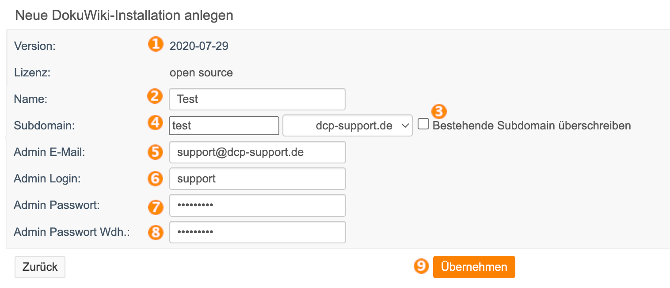Viewport: 670px width, 288px height.
Task: Click the orange number 7 marker beside Admin Passwort
Action: 155,206
